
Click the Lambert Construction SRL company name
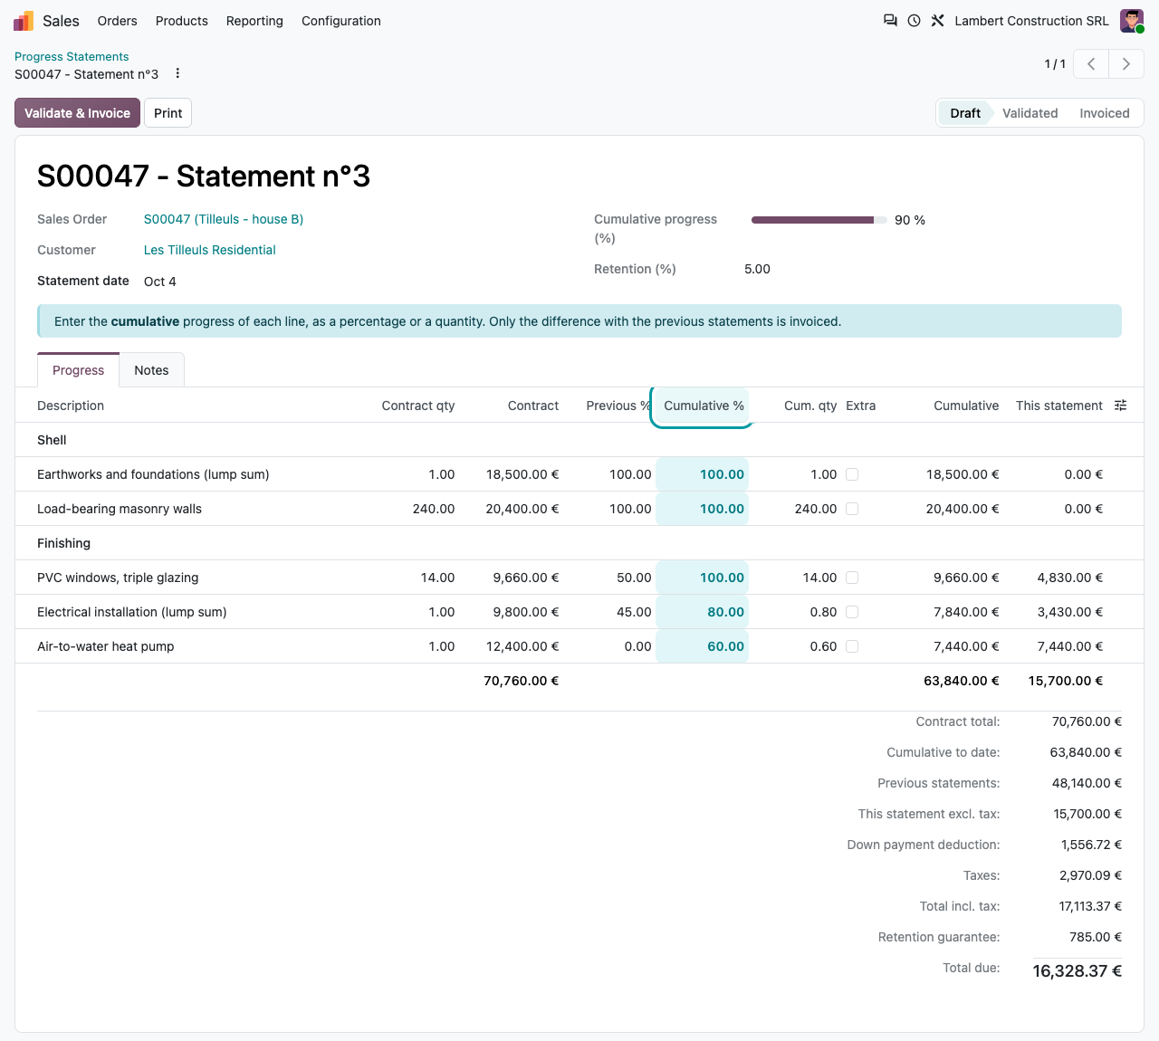pos(1031,21)
